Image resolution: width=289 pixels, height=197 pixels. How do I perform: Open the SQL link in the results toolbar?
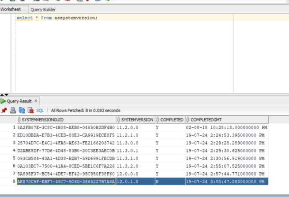pos(40,110)
